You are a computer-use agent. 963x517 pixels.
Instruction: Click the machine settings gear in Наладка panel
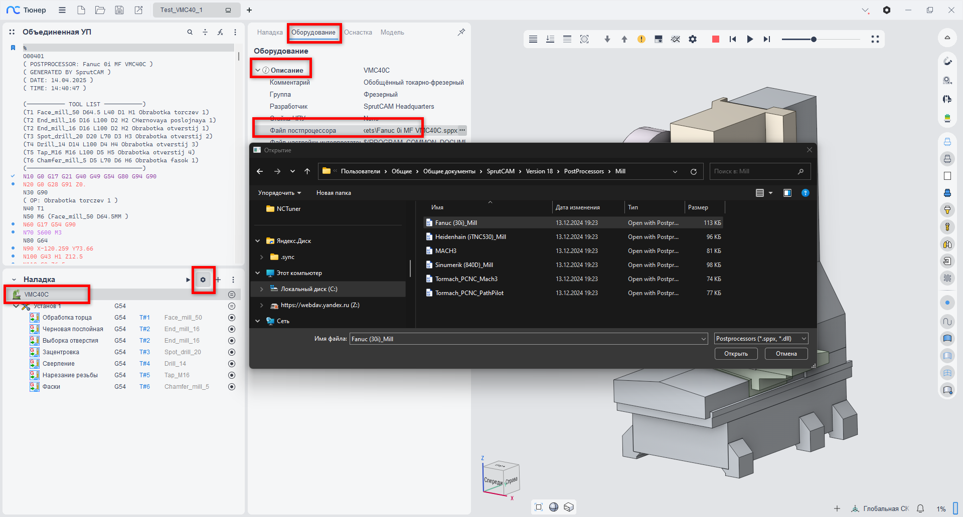203,280
